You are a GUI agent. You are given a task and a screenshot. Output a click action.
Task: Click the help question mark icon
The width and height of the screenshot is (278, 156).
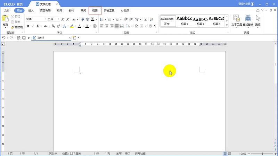pyautogui.click(x=262, y=10)
